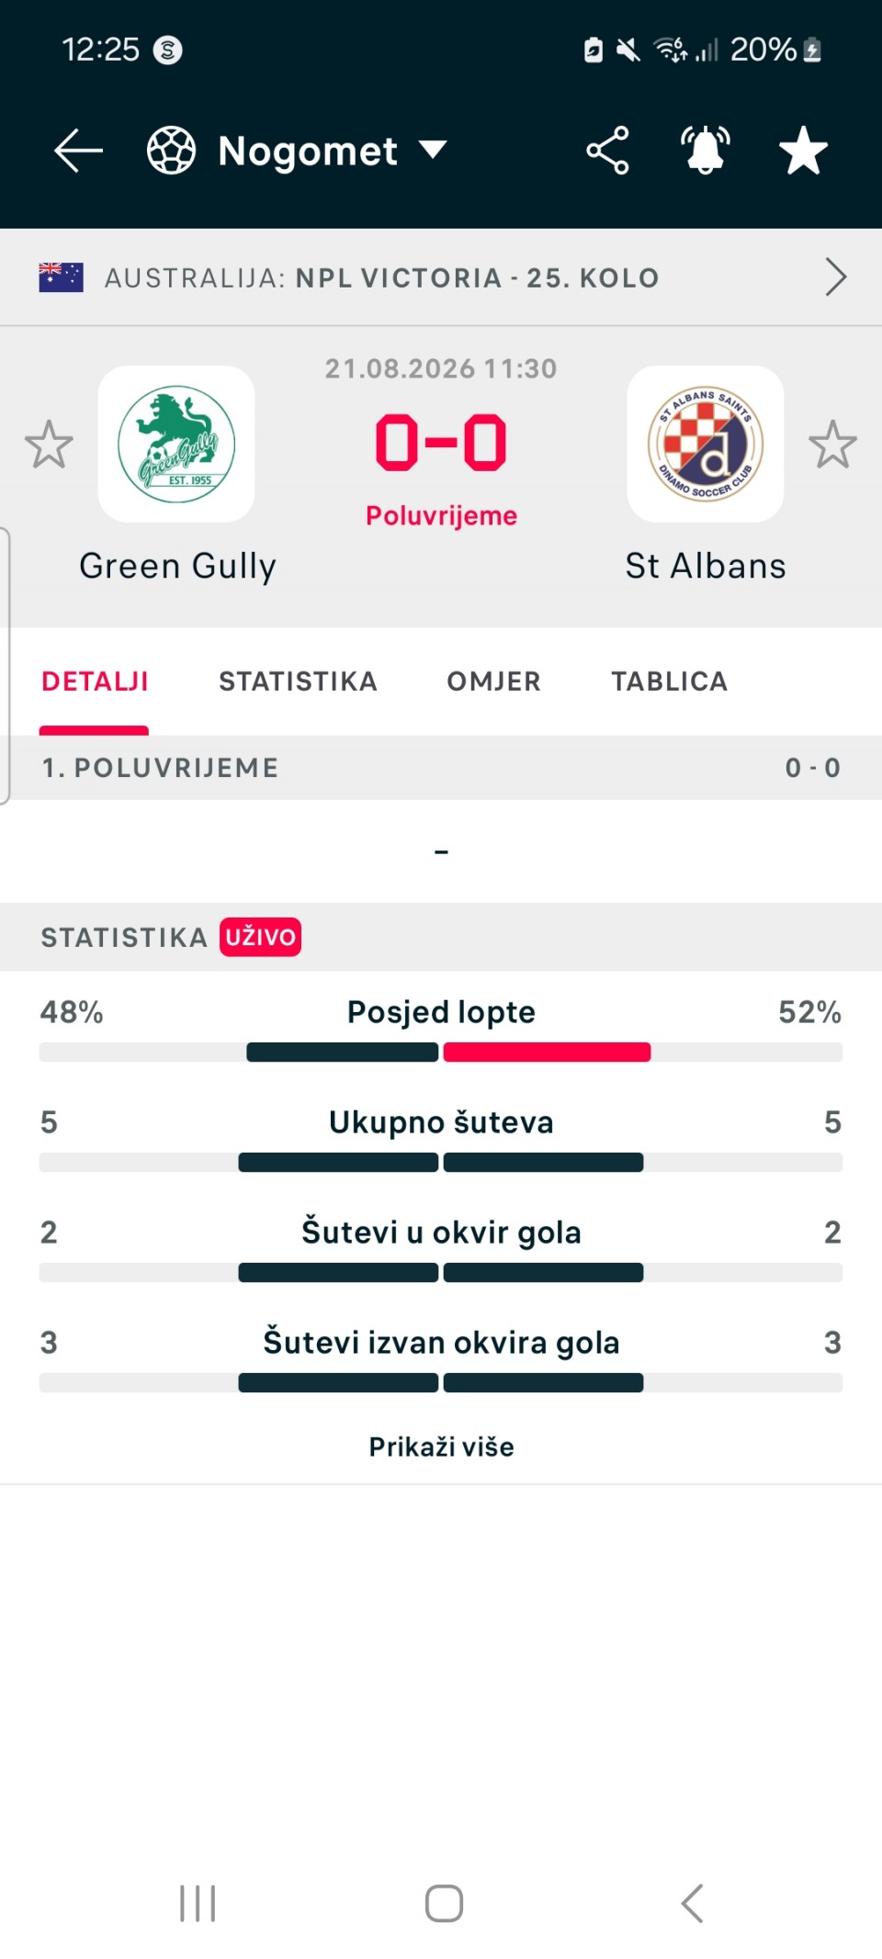Open the TABLICA tab
Image resolution: width=882 pixels, height=1959 pixels.
pos(670,681)
